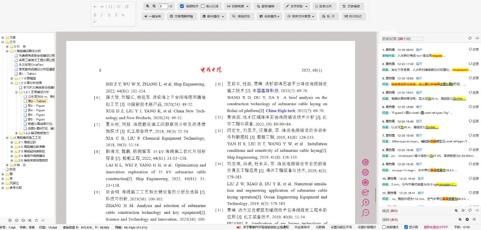
Task: Click the zoom out magnifier in the toolbar
Action: (x=154, y=6)
